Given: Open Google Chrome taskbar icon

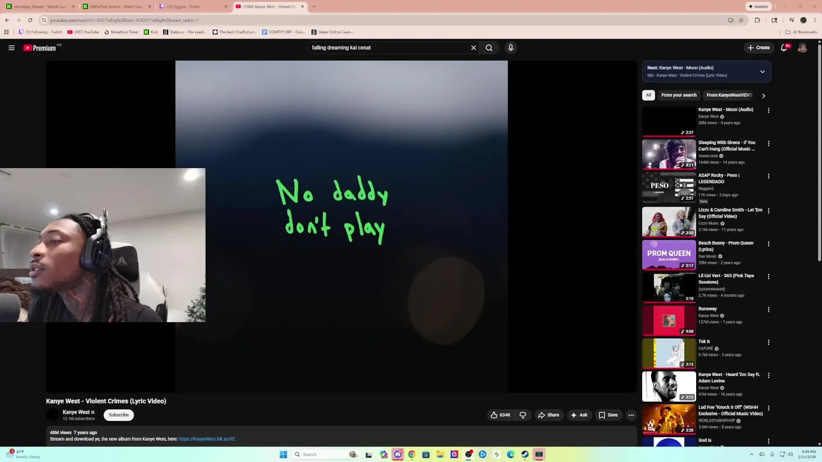Looking at the screenshot, I should (412, 454).
